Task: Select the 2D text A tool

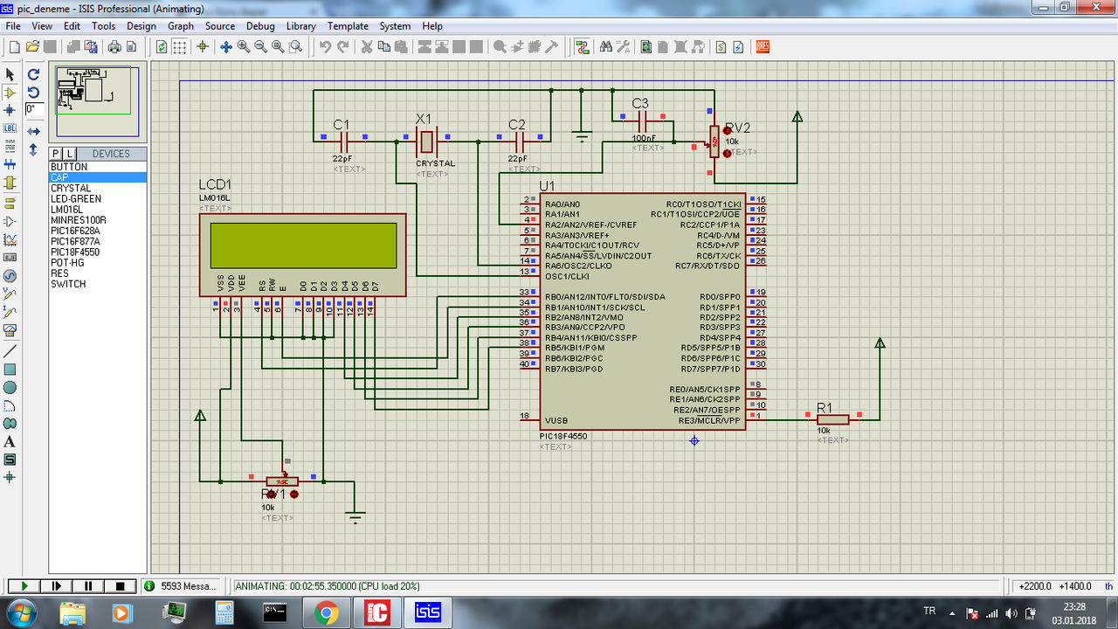Action: pos(10,442)
